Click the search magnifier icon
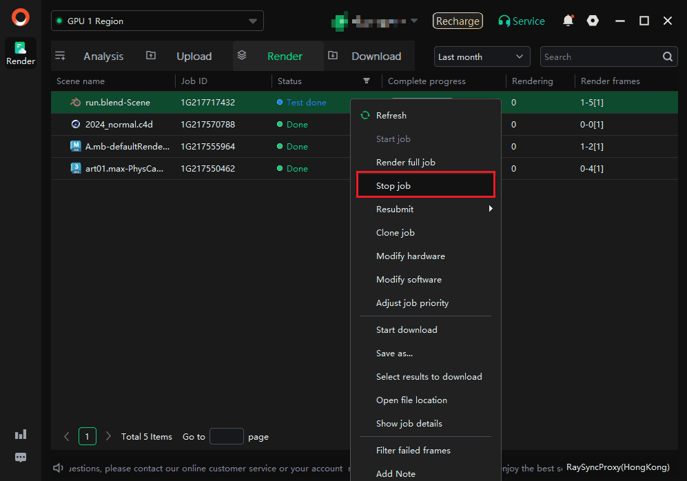687x481 pixels. [667, 57]
